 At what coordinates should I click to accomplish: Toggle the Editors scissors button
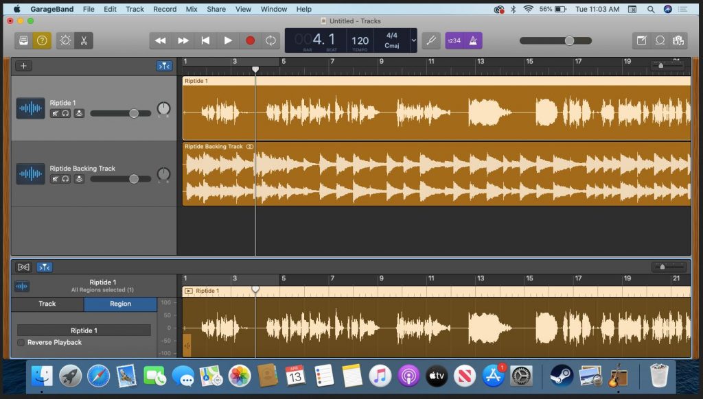[x=83, y=40]
